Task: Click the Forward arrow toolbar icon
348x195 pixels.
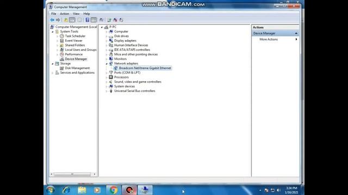Action: (x=58, y=20)
